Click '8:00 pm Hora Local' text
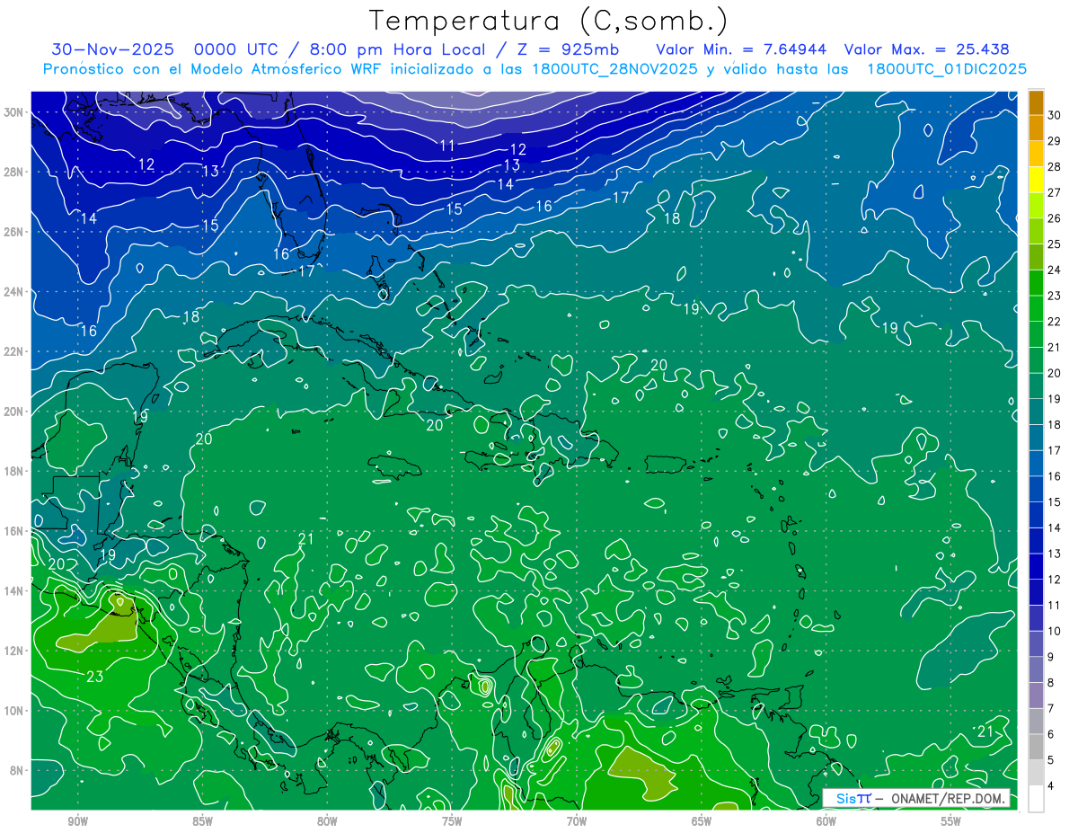Viewport: 1078px width, 833px height. (399, 49)
